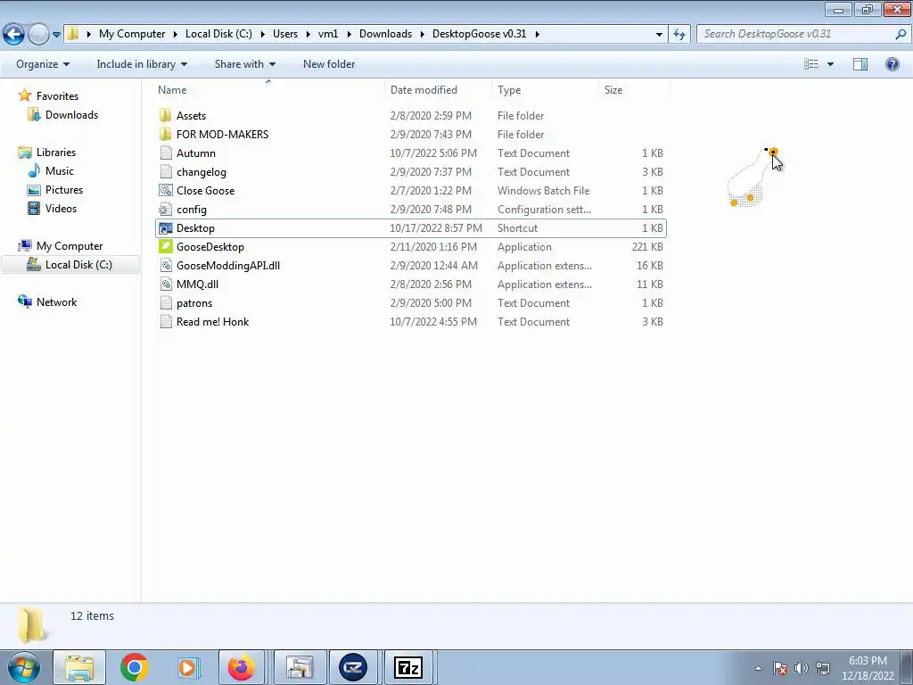Open 7-Zip from the taskbar

(x=408, y=667)
